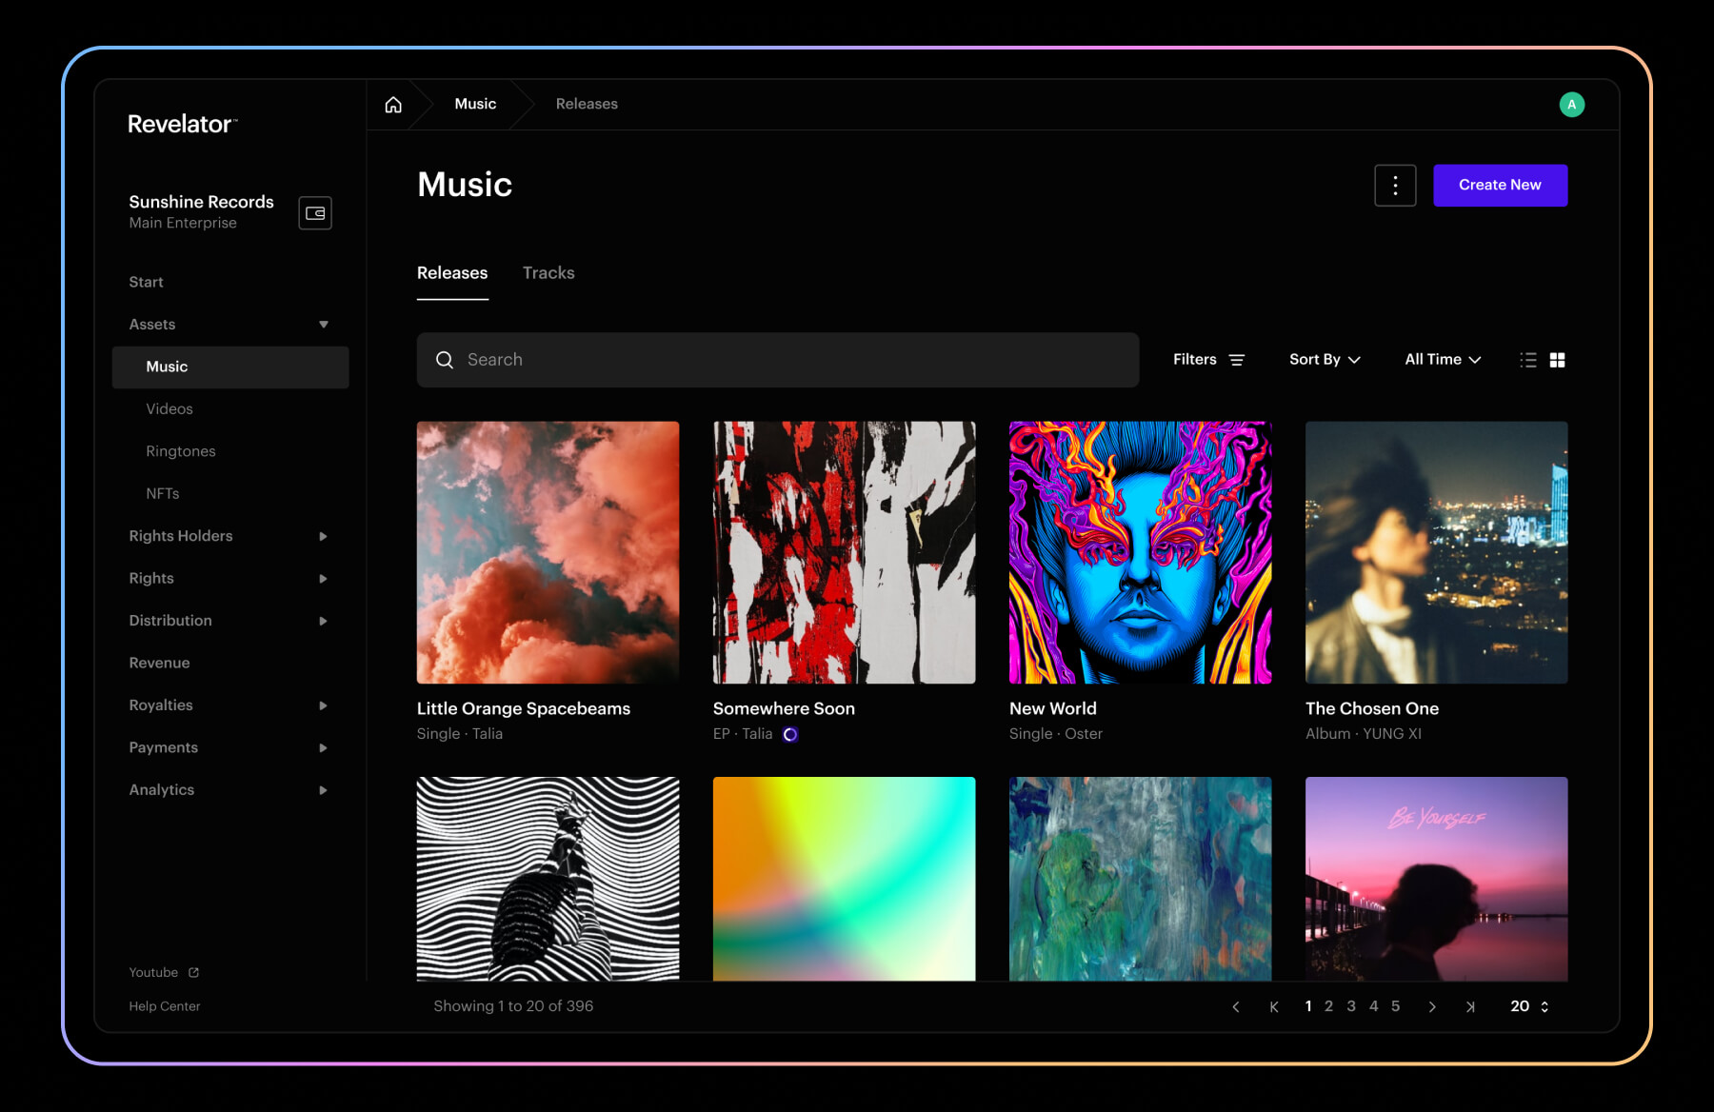Expand the Rights Holders sidebar section
The width and height of the screenshot is (1714, 1112).
323,537
